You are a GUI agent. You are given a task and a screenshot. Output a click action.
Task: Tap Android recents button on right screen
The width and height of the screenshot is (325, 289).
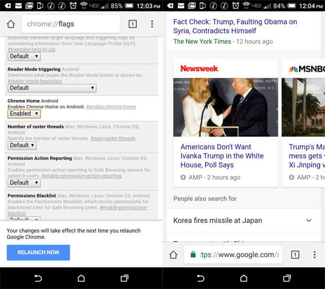[x=287, y=278]
